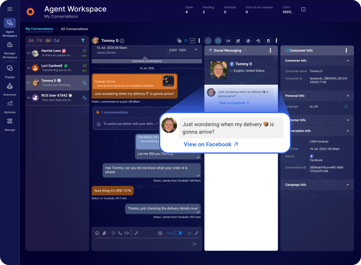Expand the Lori Cardwell conversation chevron

28,68
